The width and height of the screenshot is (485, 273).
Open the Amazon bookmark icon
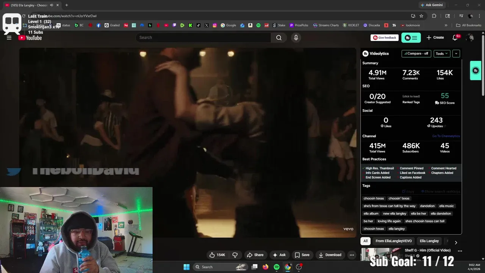250,25
